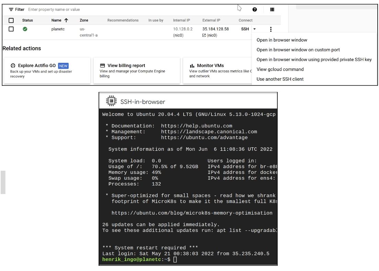Click the Zone column header
Image resolution: width=379 pixels, height=271 pixels.
click(x=84, y=20)
